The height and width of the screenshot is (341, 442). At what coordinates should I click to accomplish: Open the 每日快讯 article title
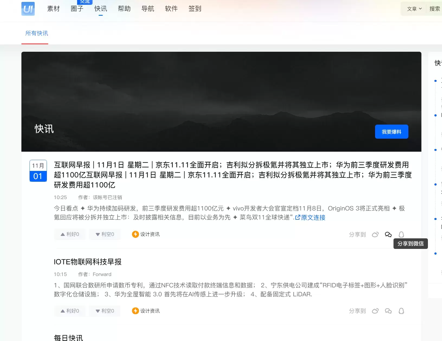(x=69, y=338)
